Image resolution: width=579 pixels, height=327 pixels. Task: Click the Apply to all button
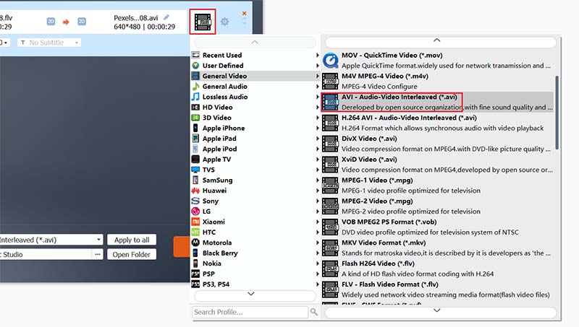pos(132,240)
